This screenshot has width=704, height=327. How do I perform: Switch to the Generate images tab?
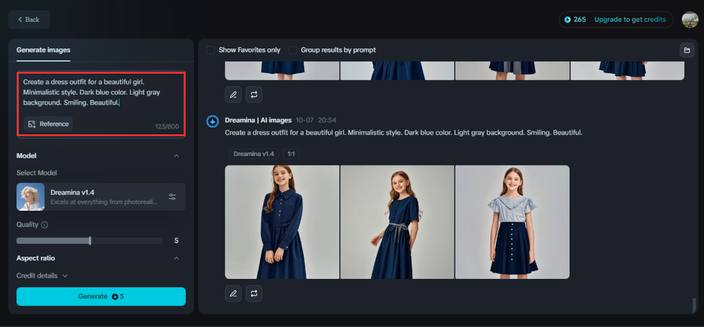pos(43,50)
